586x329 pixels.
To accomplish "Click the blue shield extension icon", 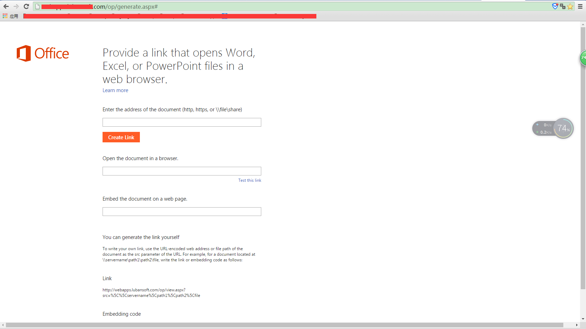I will pyautogui.click(x=555, y=6).
